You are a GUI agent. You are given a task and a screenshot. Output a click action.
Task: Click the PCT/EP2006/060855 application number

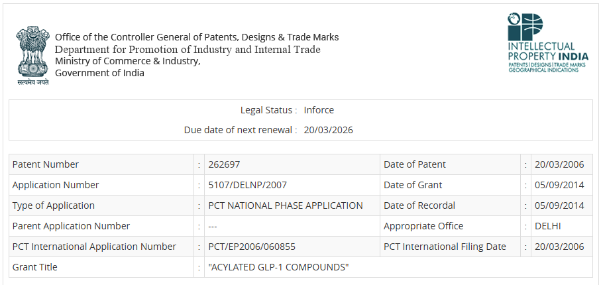[252, 247]
